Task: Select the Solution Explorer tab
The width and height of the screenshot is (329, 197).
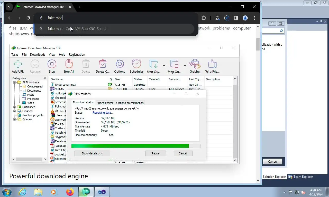Action: (274, 177)
